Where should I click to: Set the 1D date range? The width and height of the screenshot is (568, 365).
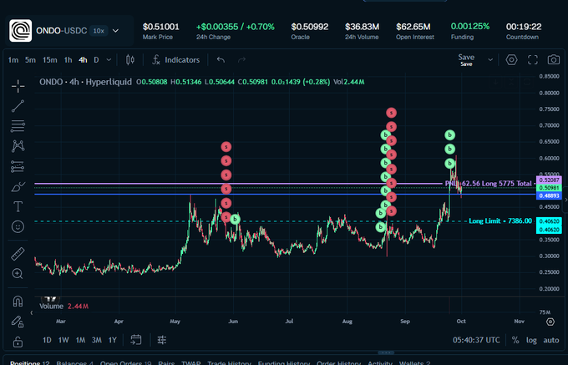(47, 341)
